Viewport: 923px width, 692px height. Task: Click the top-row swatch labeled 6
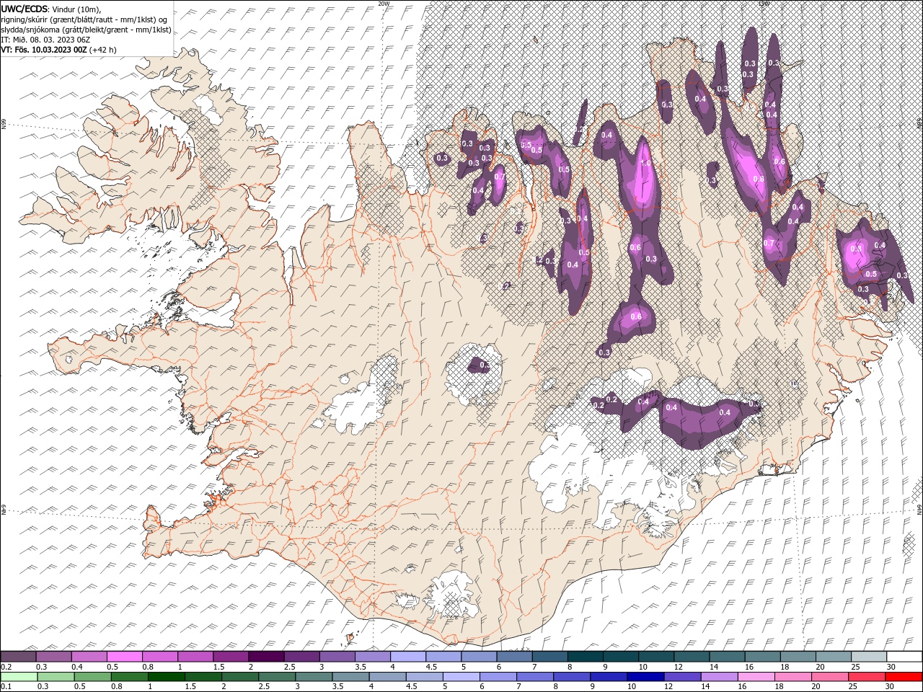(514, 657)
